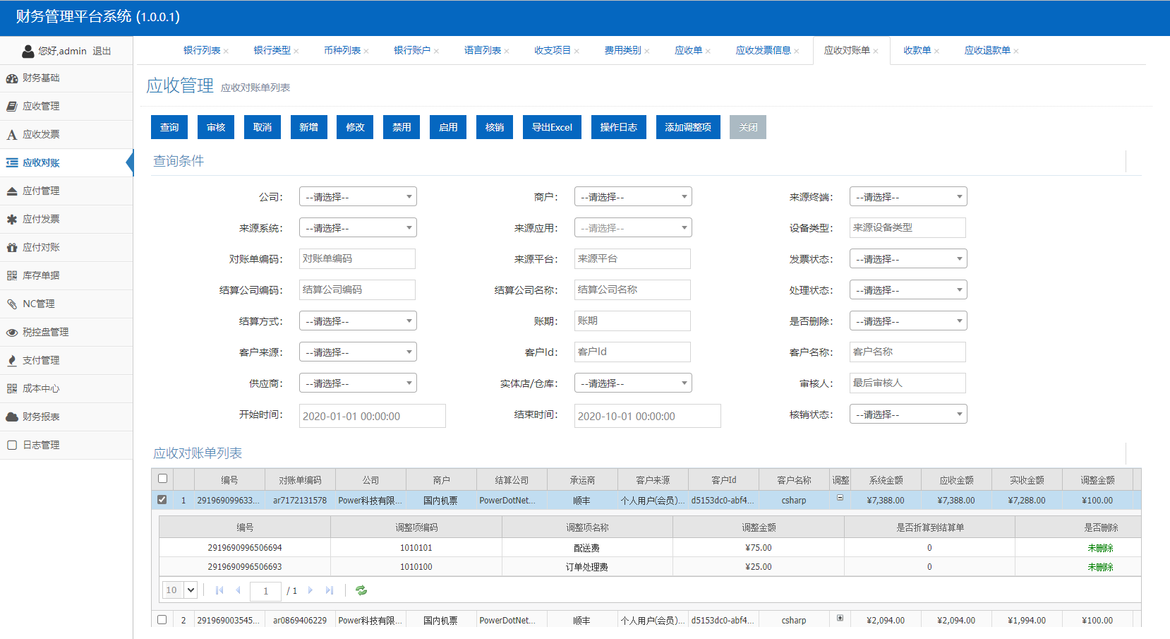Go to last page in pager
The height and width of the screenshot is (639, 1170).
pos(330,590)
